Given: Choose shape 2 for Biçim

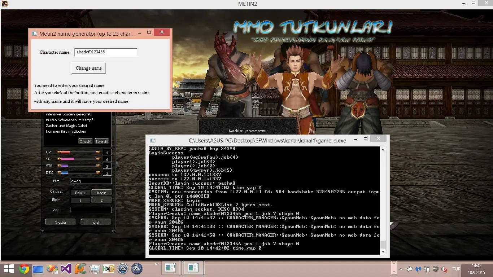Looking at the screenshot, I should tap(101, 200).
